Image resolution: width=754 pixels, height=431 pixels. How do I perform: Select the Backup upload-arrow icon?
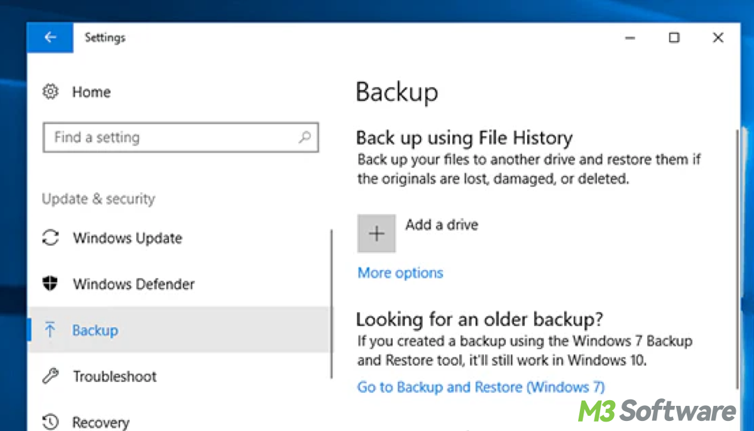pyautogui.click(x=50, y=330)
